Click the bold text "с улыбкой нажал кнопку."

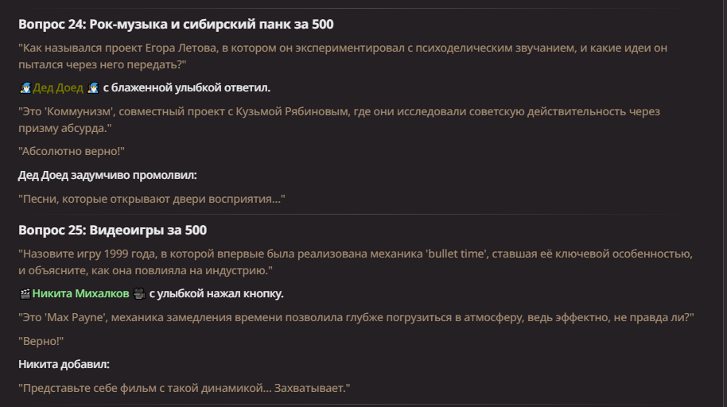point(216,293)
